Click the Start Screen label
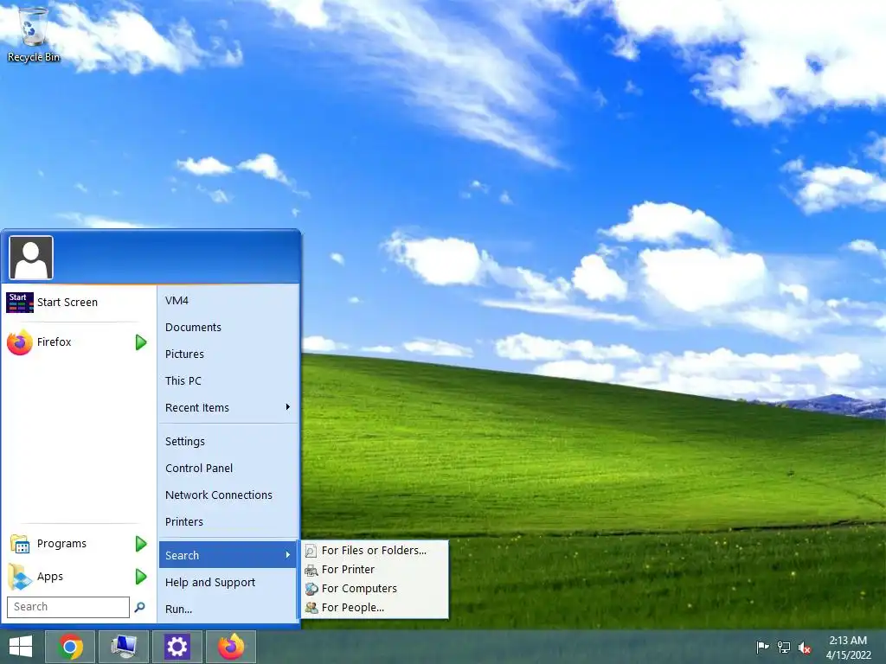Image resolution: width=886 pixels, height=664 pixels. [67, 302]
